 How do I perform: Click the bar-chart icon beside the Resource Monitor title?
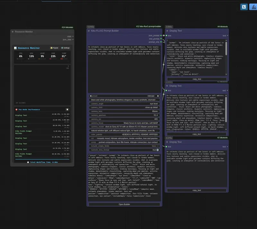[15, 48]
